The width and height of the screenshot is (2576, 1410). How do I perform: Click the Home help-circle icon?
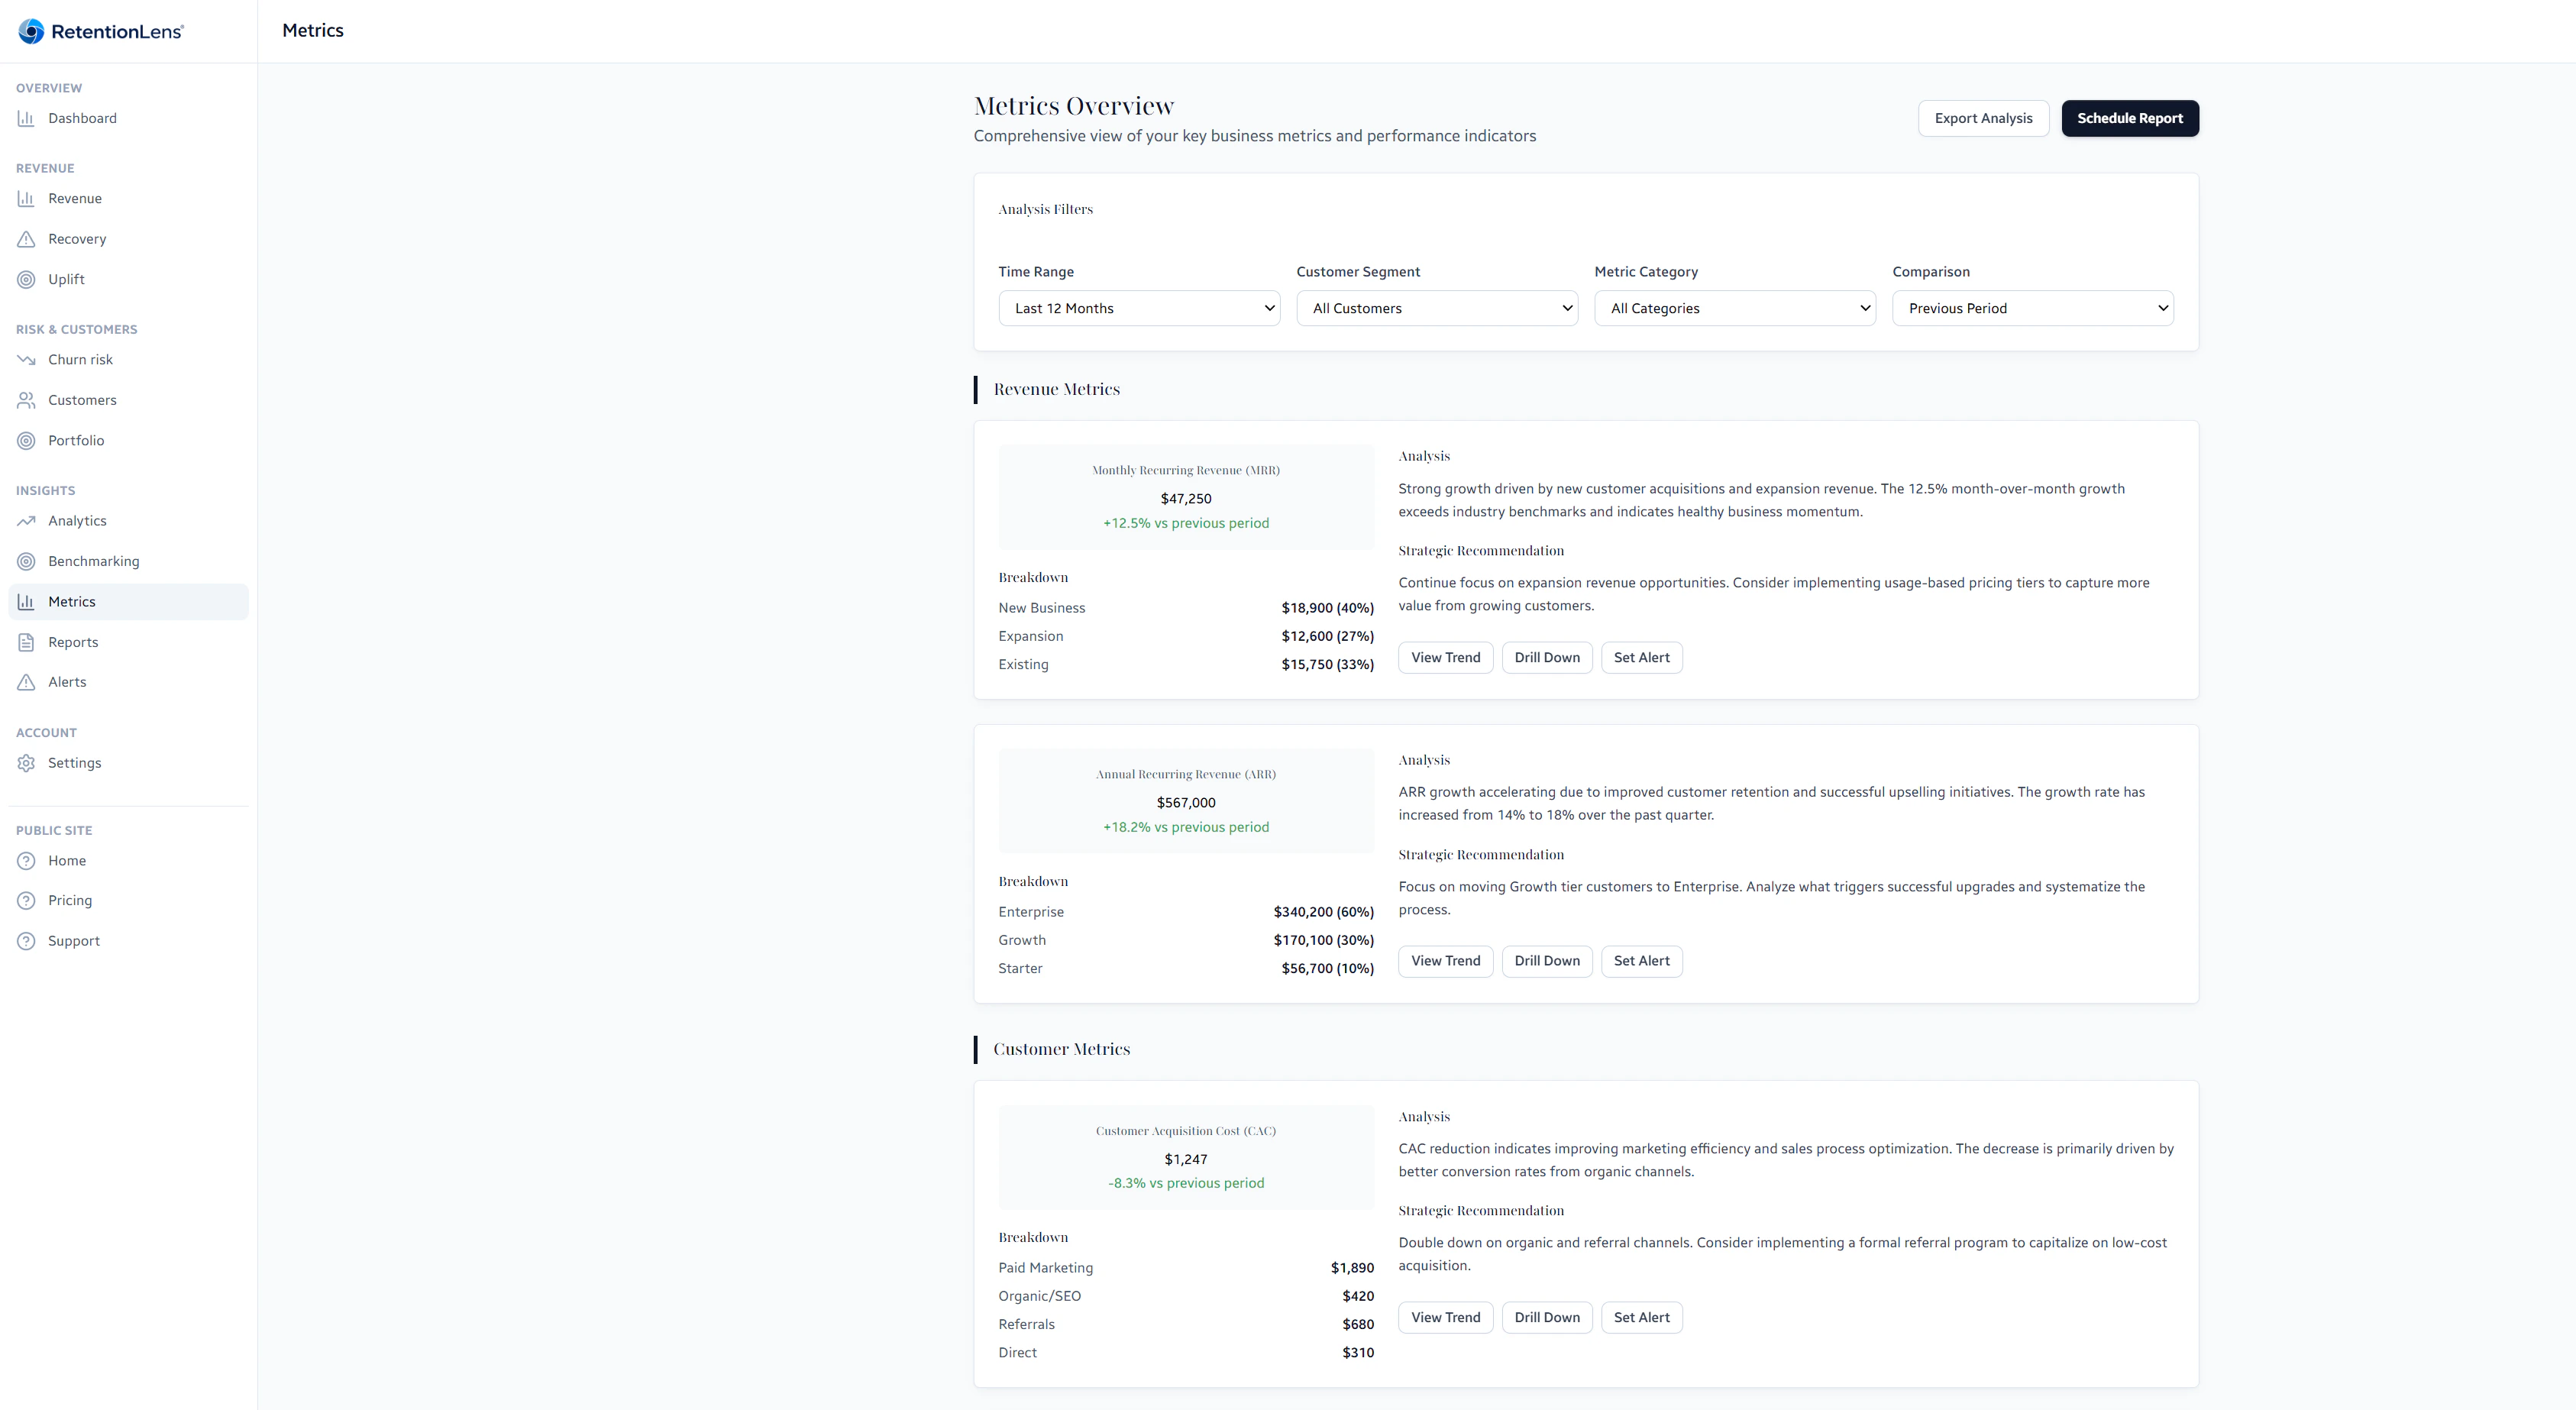coord(26,861)
